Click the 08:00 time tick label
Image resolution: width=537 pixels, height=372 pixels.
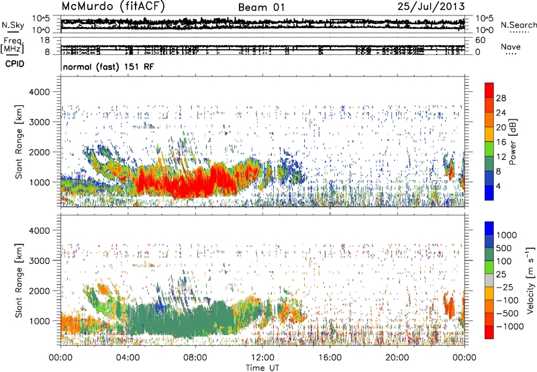(195, 358)
